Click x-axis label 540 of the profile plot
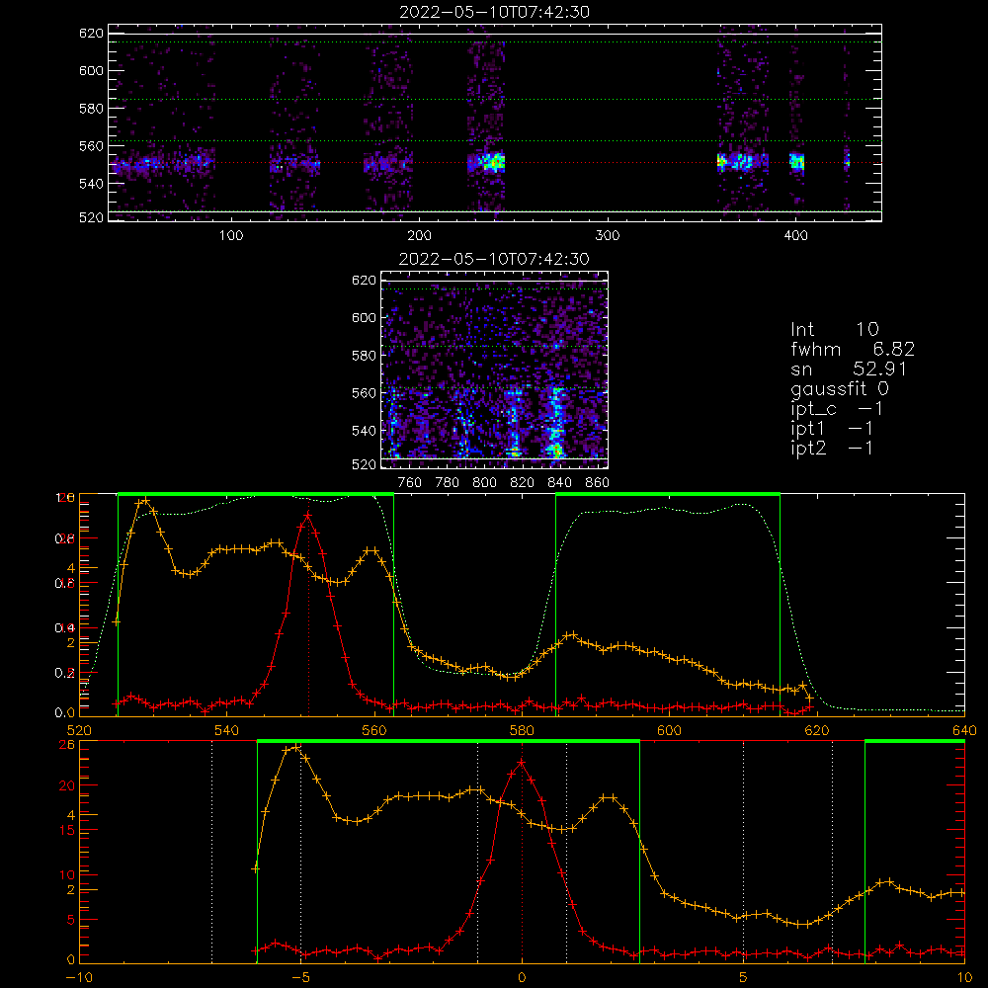Image resolution: width=988 pixels, height=988 pixels. pyautogui.click(x=227, y=730)
